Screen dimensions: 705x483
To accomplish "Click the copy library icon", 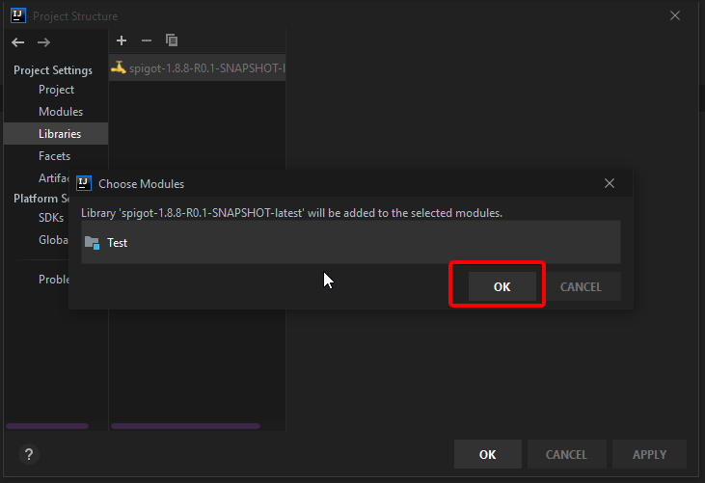I will 172,40.
